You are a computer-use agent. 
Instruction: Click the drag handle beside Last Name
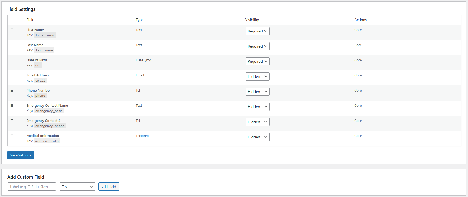[x=12, y=45]
